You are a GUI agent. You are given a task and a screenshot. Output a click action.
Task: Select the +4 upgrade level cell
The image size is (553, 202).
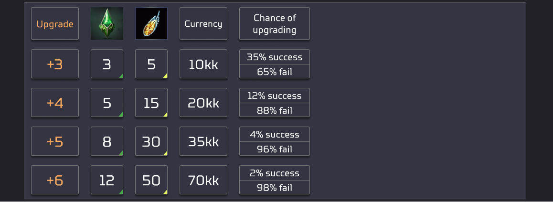[55, 103]
